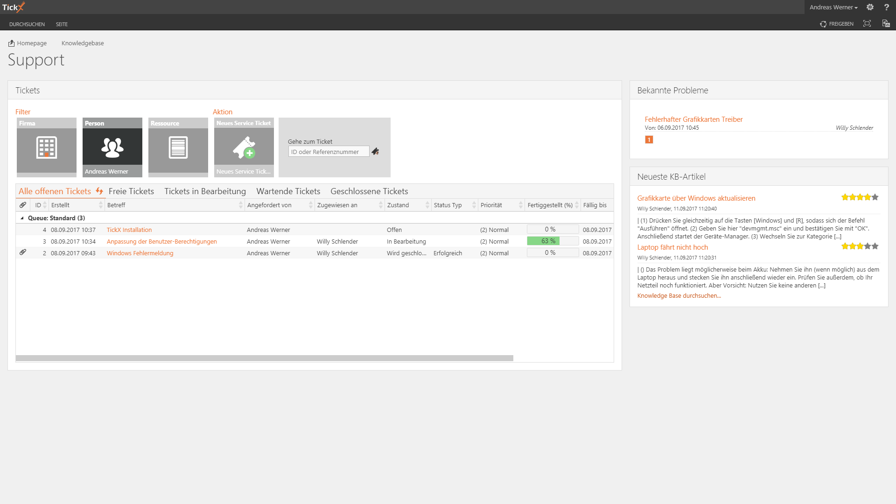
Task: Select the Person filter tile
Action: 112,147
